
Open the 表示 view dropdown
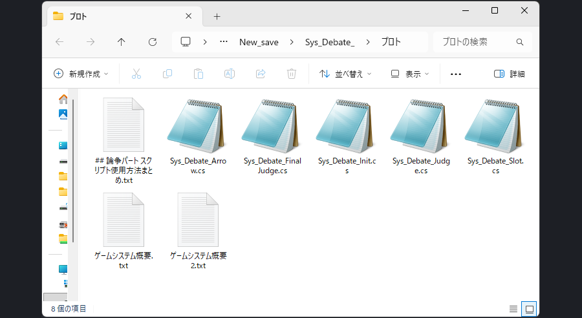point(410,74)
